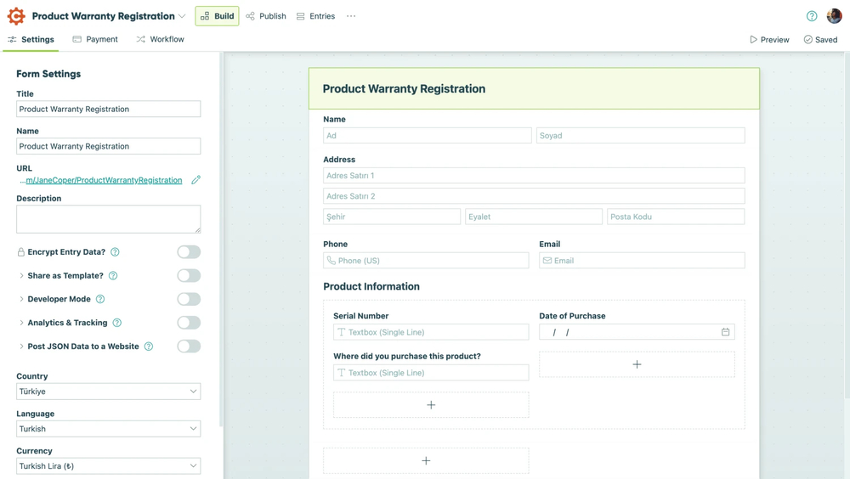This screenshot has width=850, height=479.
Task: Click the Posta Kodu field
Action: [676, 217]
